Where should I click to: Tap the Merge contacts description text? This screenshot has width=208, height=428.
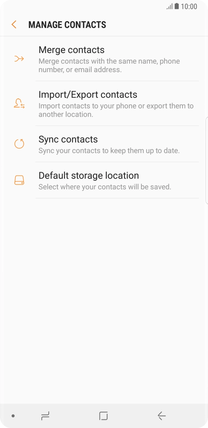click(109, 65)
